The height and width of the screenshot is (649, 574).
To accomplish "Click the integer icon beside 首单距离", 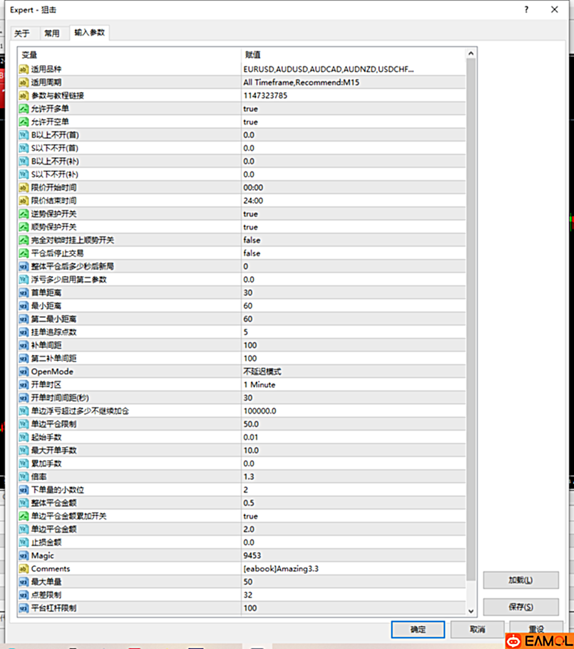I will tap(24, 293).
